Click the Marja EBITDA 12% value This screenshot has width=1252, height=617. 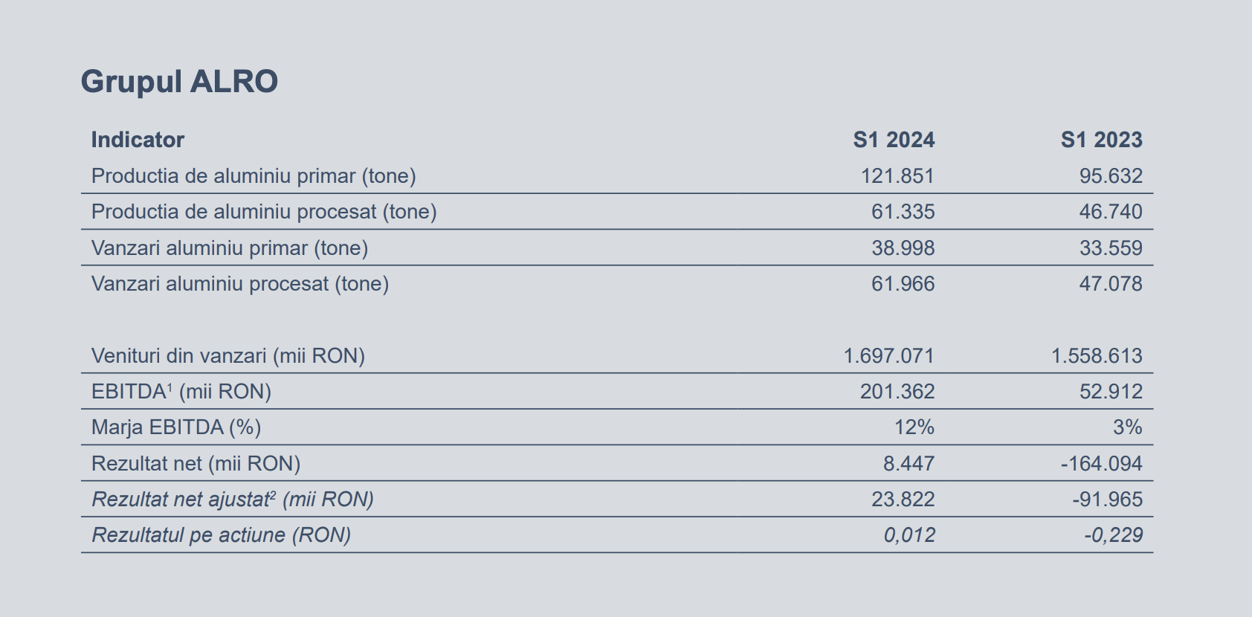click(914, 427)
